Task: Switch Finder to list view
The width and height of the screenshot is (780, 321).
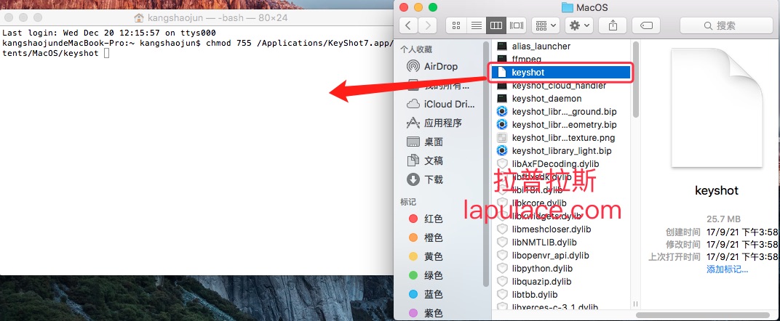Action: tap(476, 25)
